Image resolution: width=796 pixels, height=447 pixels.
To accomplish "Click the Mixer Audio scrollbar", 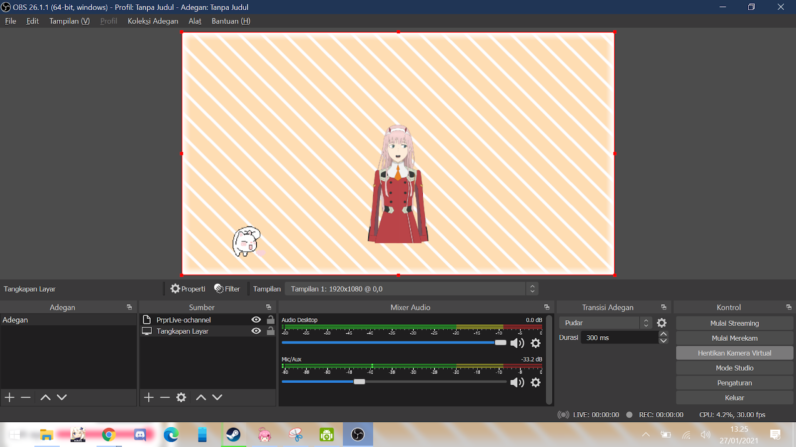I will (x=549, y=360).
